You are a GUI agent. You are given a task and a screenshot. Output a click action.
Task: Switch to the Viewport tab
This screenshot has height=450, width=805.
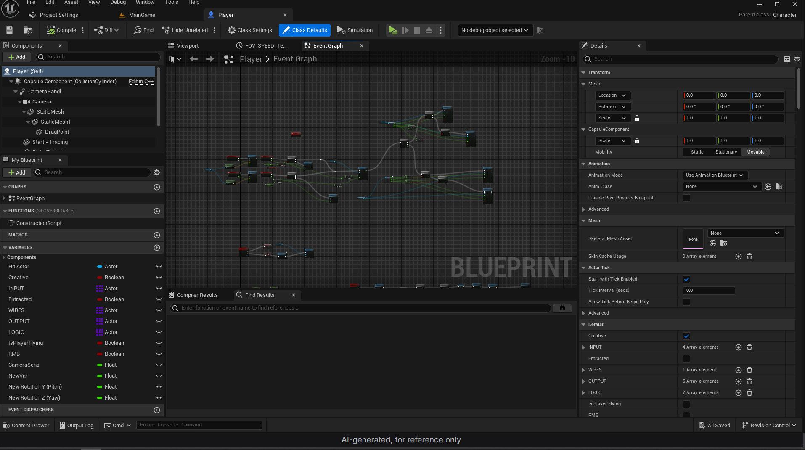point(183,46)
